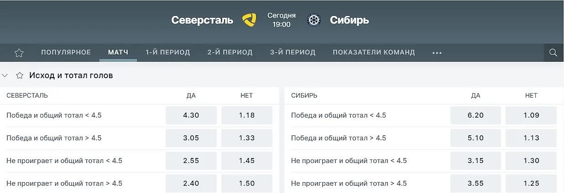
Task: Select Северсталь не проиграет under 4.5 odds 2.55
Action: (191, 161)
